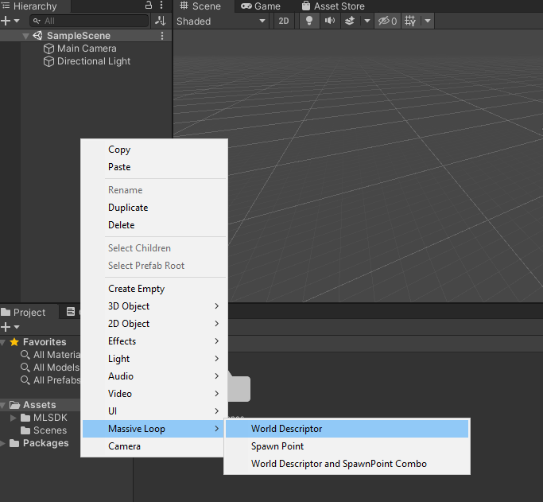Toggle scene lighting lightbulb icon
543x502 pixels.
pos(309,21)
